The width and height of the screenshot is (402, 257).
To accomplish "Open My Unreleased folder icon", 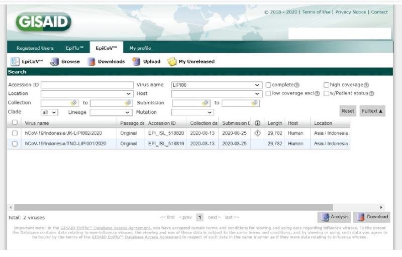I will point(172,62).
